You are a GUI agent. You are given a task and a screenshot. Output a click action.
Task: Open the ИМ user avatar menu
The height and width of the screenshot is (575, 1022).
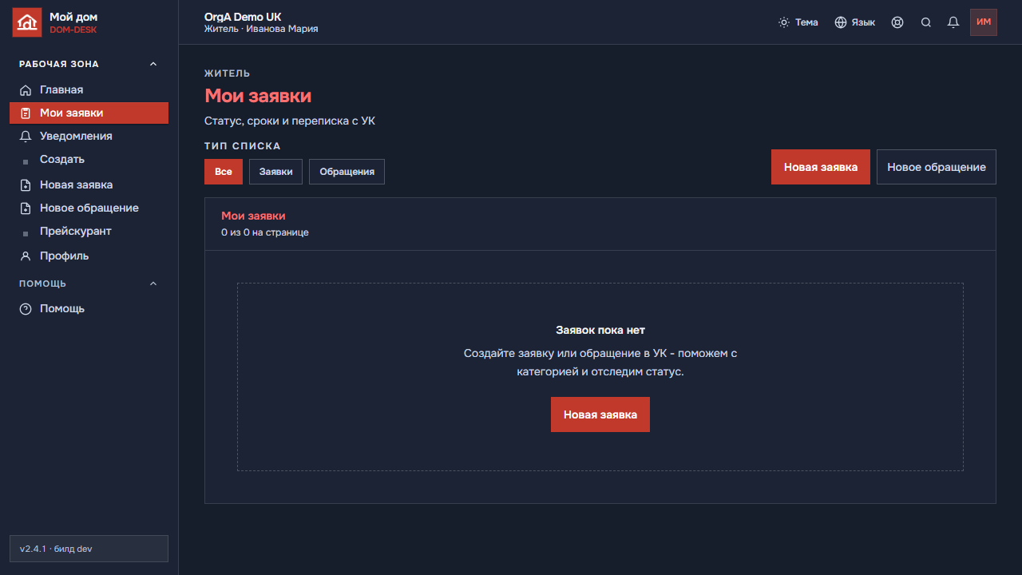984,22
